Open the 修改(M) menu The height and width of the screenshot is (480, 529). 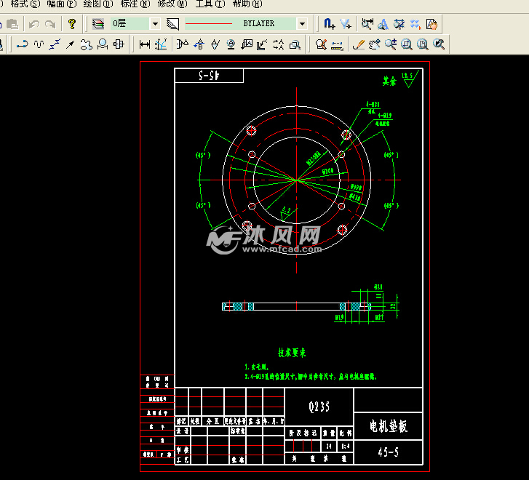tap(172, 4)
